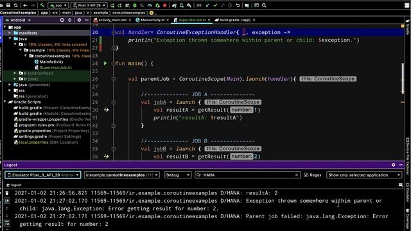Expand the java (generated) folder
Viewport: 411px width, 231px height.
tap(10, 85)
